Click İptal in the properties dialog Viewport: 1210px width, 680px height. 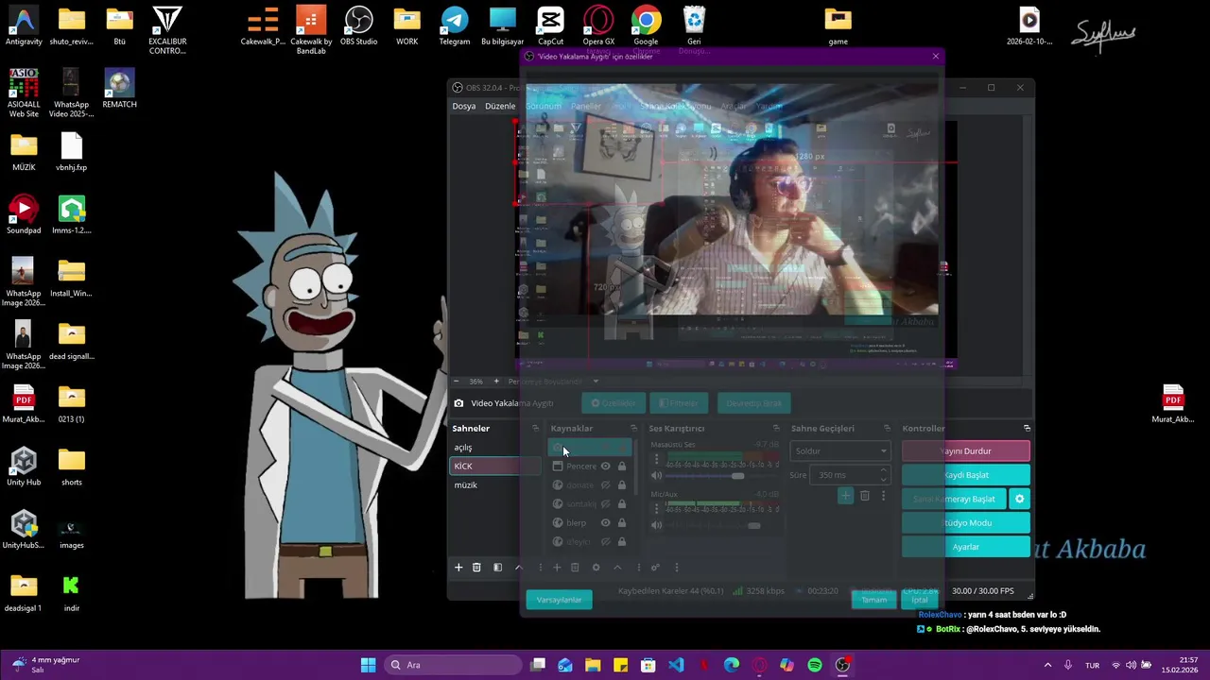(920, 600)
